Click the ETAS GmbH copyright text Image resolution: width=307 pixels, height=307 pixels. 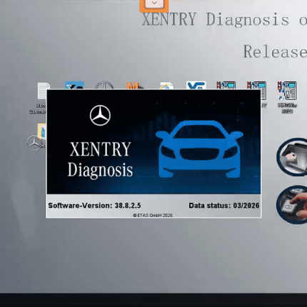[x=153, y=215]
